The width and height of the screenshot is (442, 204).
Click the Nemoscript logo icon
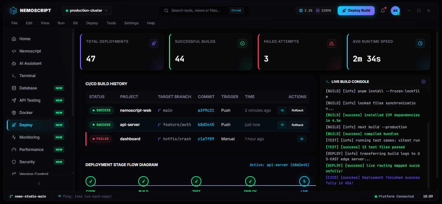click(x=13, y=11)
